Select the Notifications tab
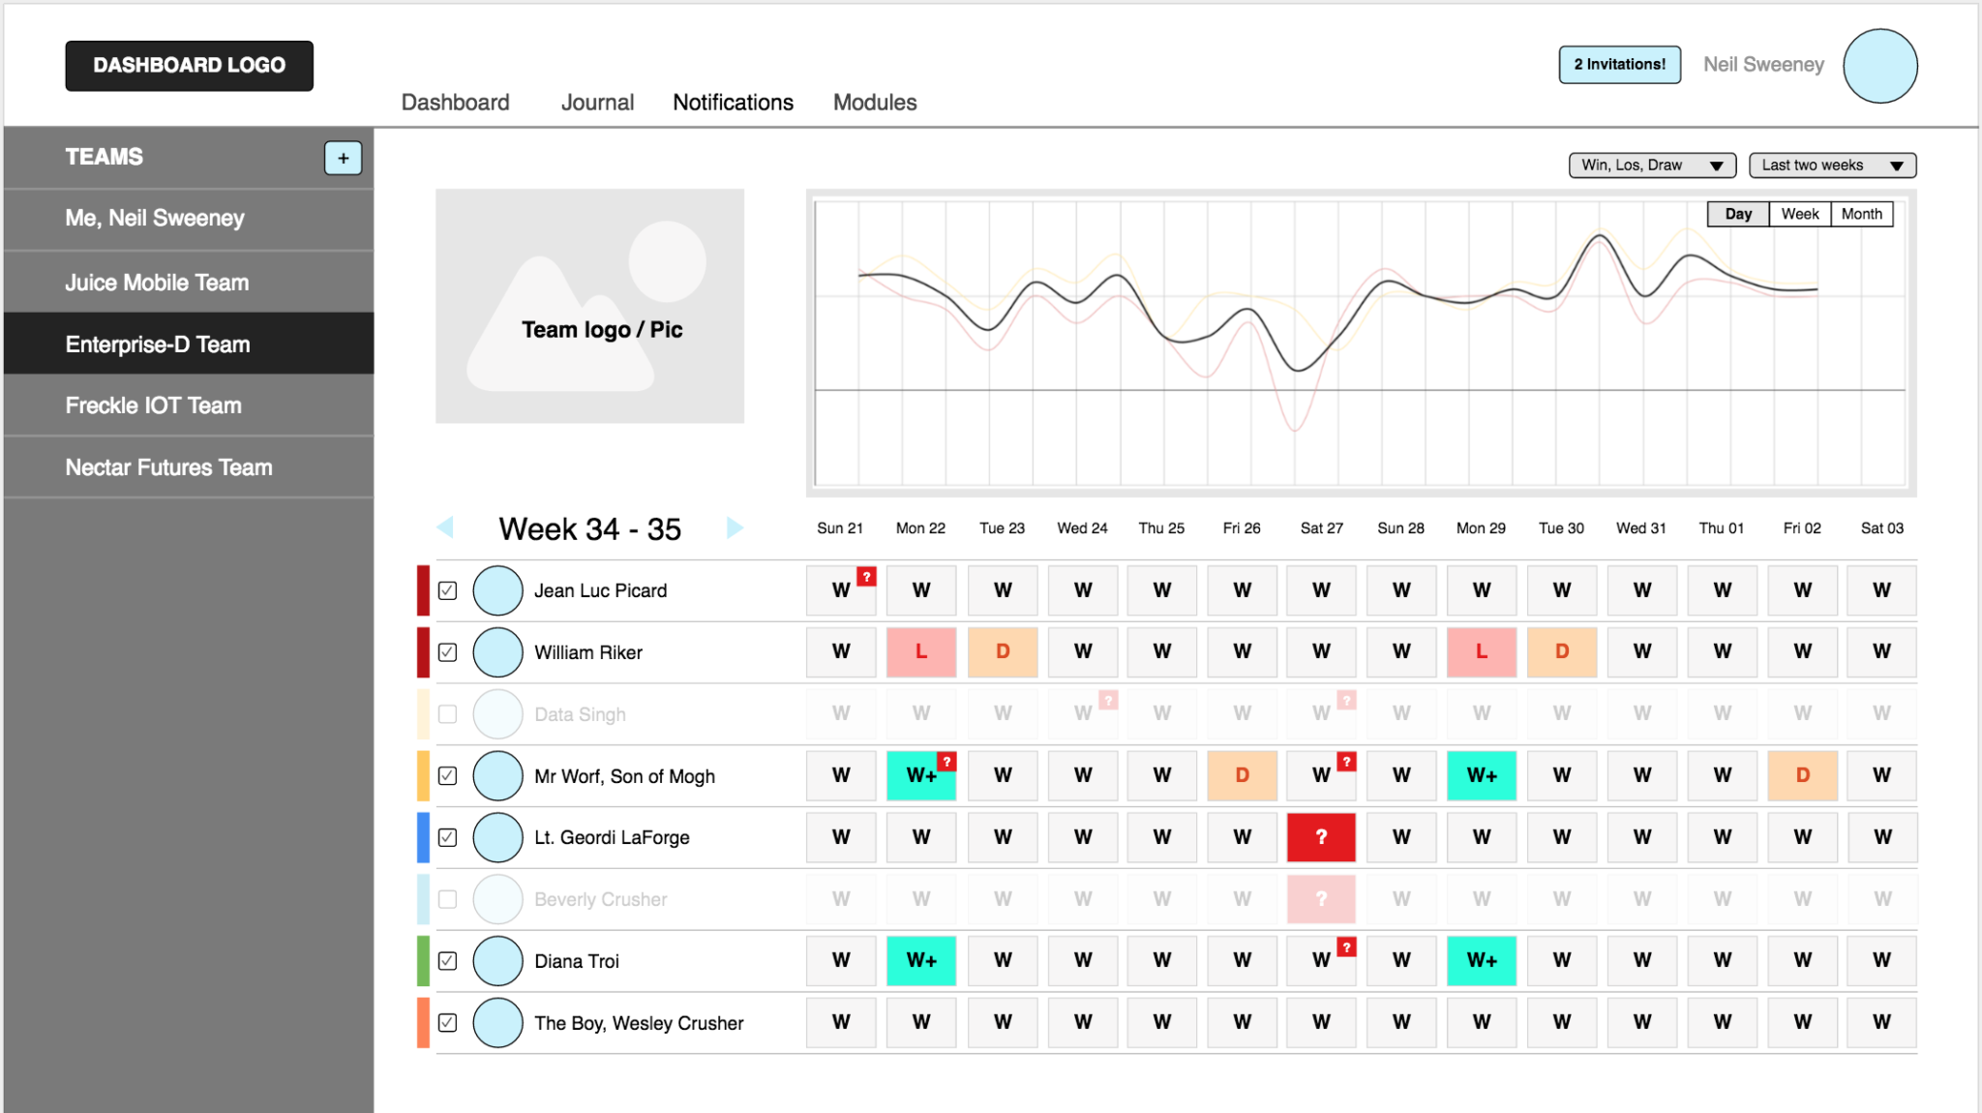Screen dimensions: 1982x1113 (x=733, y=102)
